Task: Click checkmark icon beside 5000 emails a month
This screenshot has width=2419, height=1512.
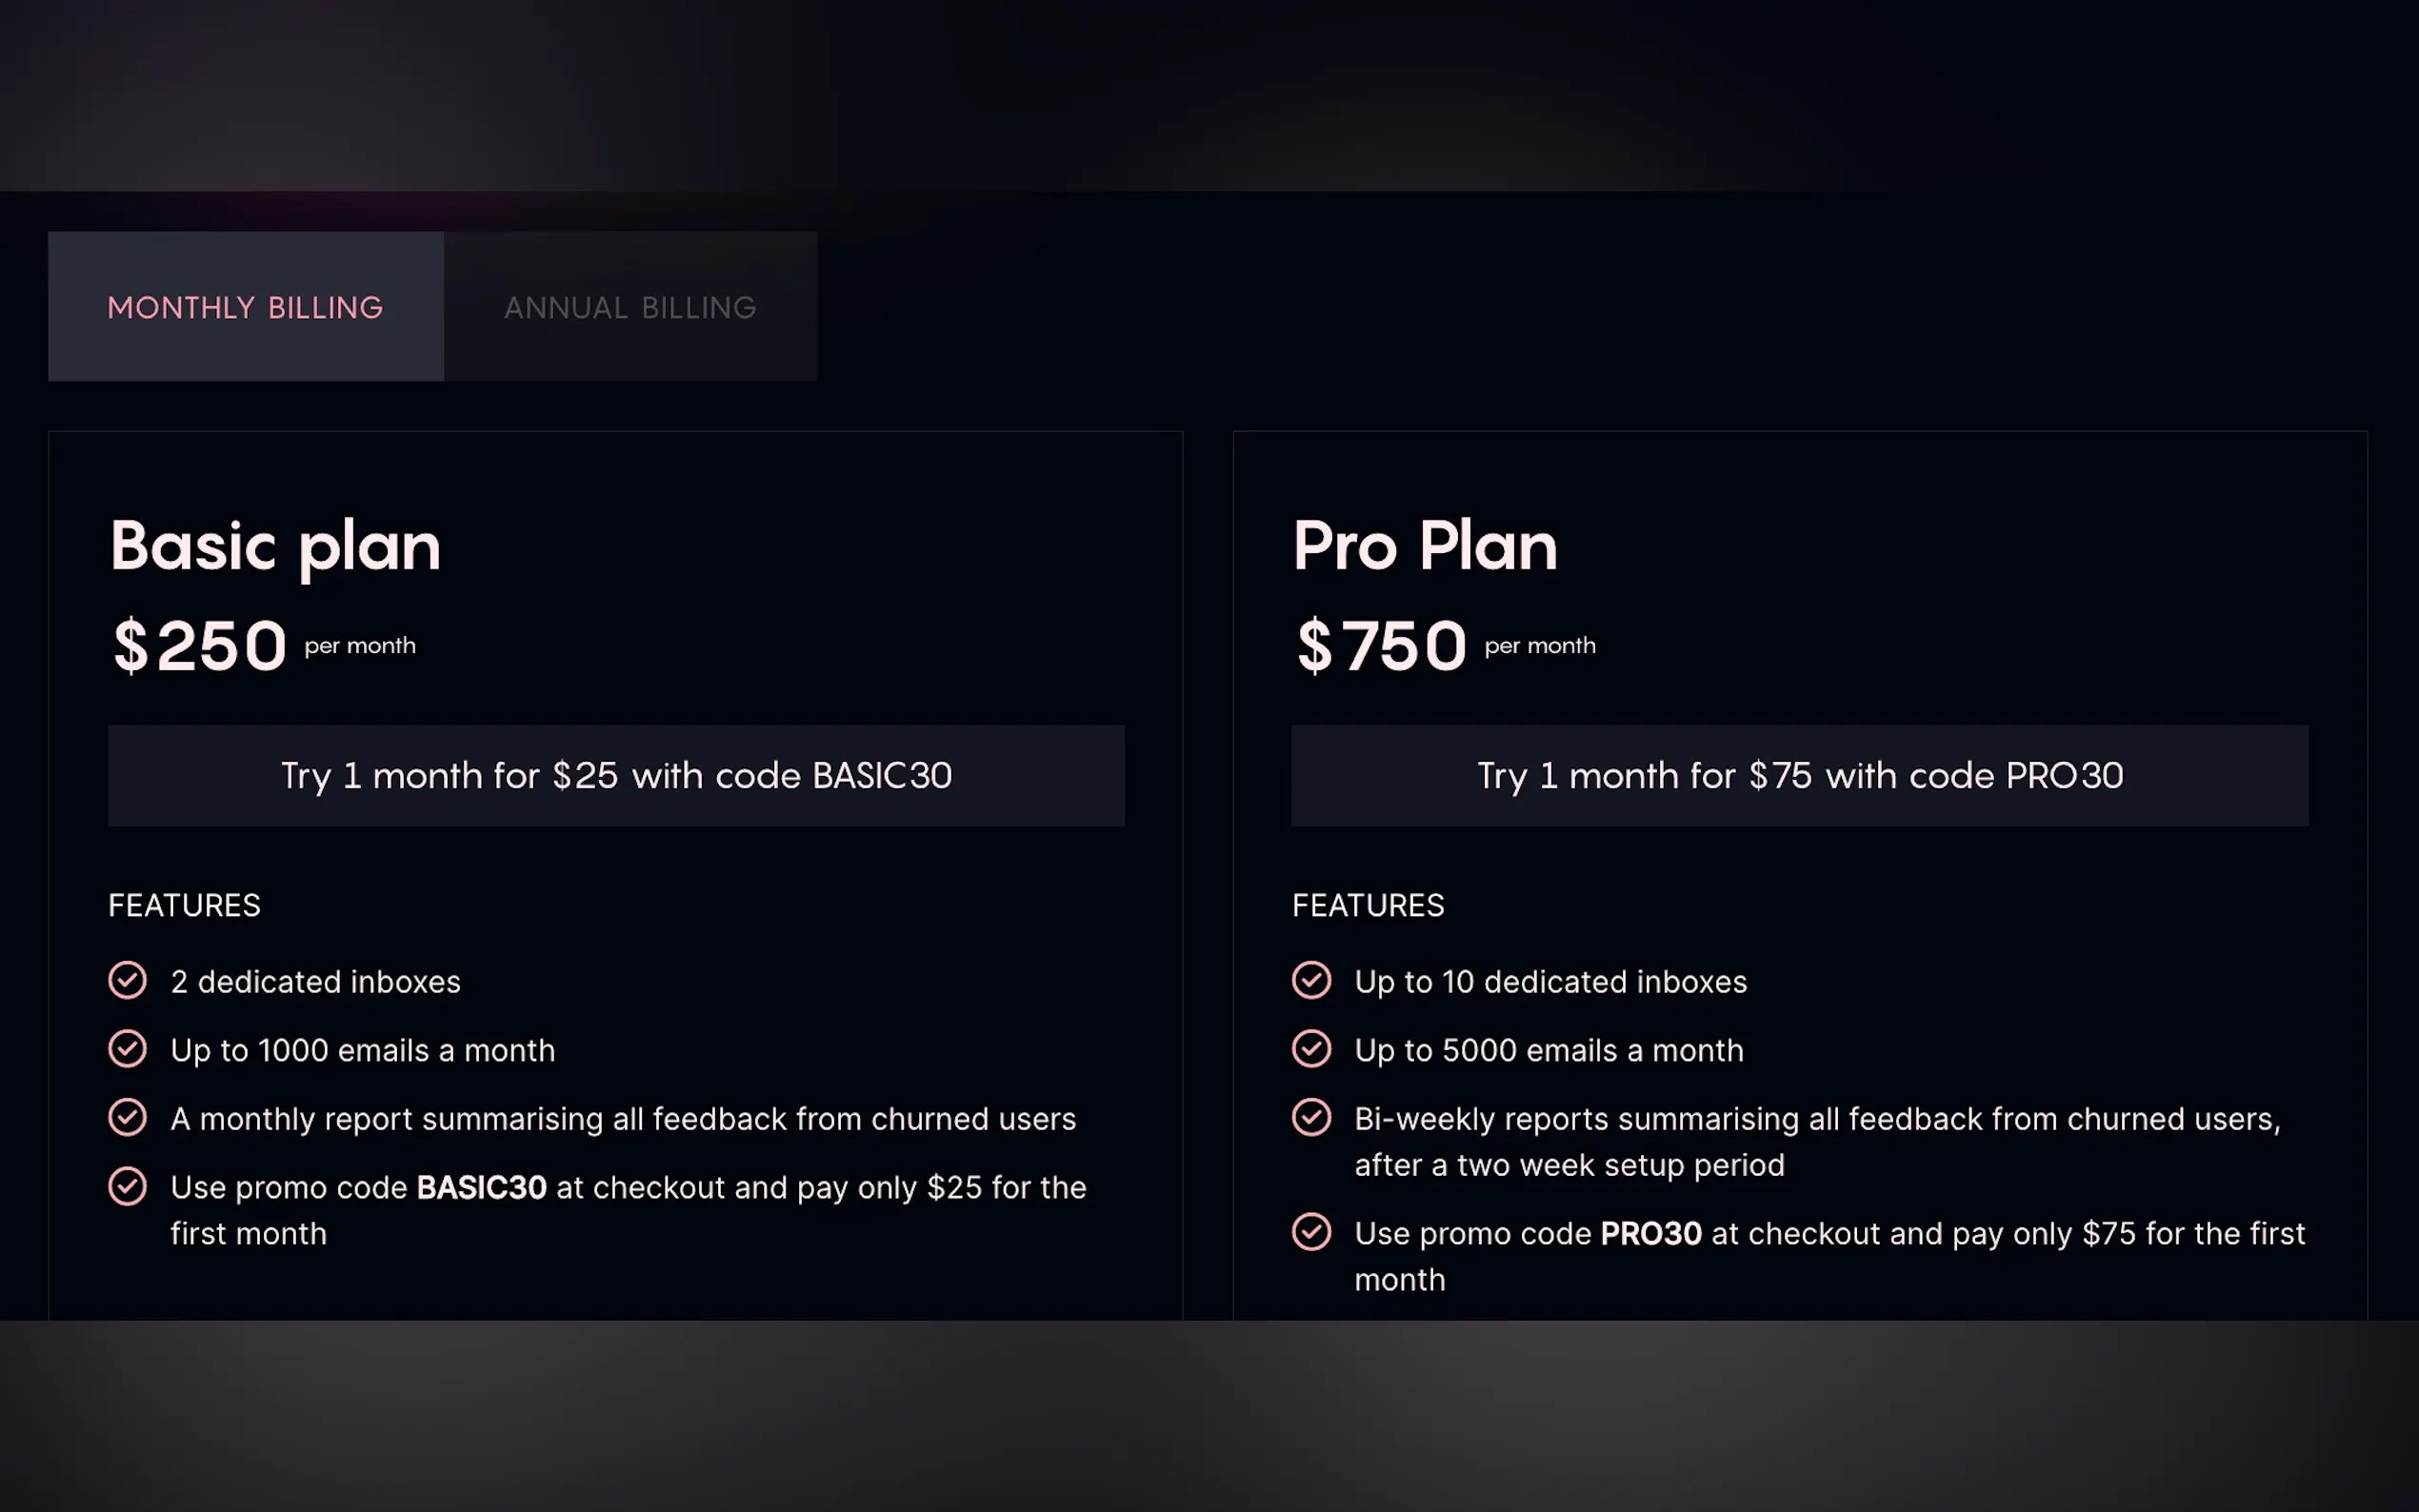Action: click(1311, 1049)
